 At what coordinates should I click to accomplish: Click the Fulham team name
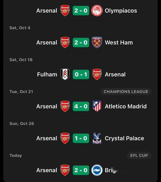(47, 74)
